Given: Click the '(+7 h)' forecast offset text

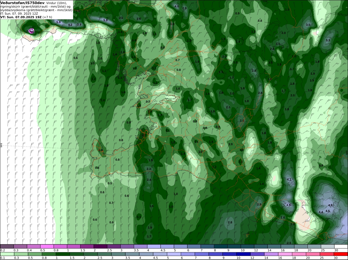Looking at the screenshot, I should [47, 17].
